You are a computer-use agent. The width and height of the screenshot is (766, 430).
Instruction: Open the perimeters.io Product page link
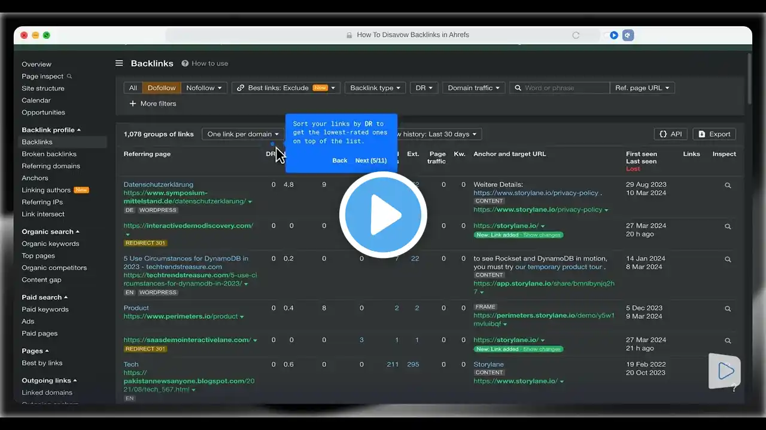(136, 308)
